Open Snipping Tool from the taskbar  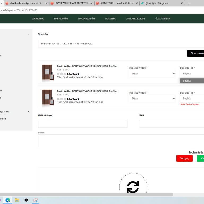click(36, 200)
